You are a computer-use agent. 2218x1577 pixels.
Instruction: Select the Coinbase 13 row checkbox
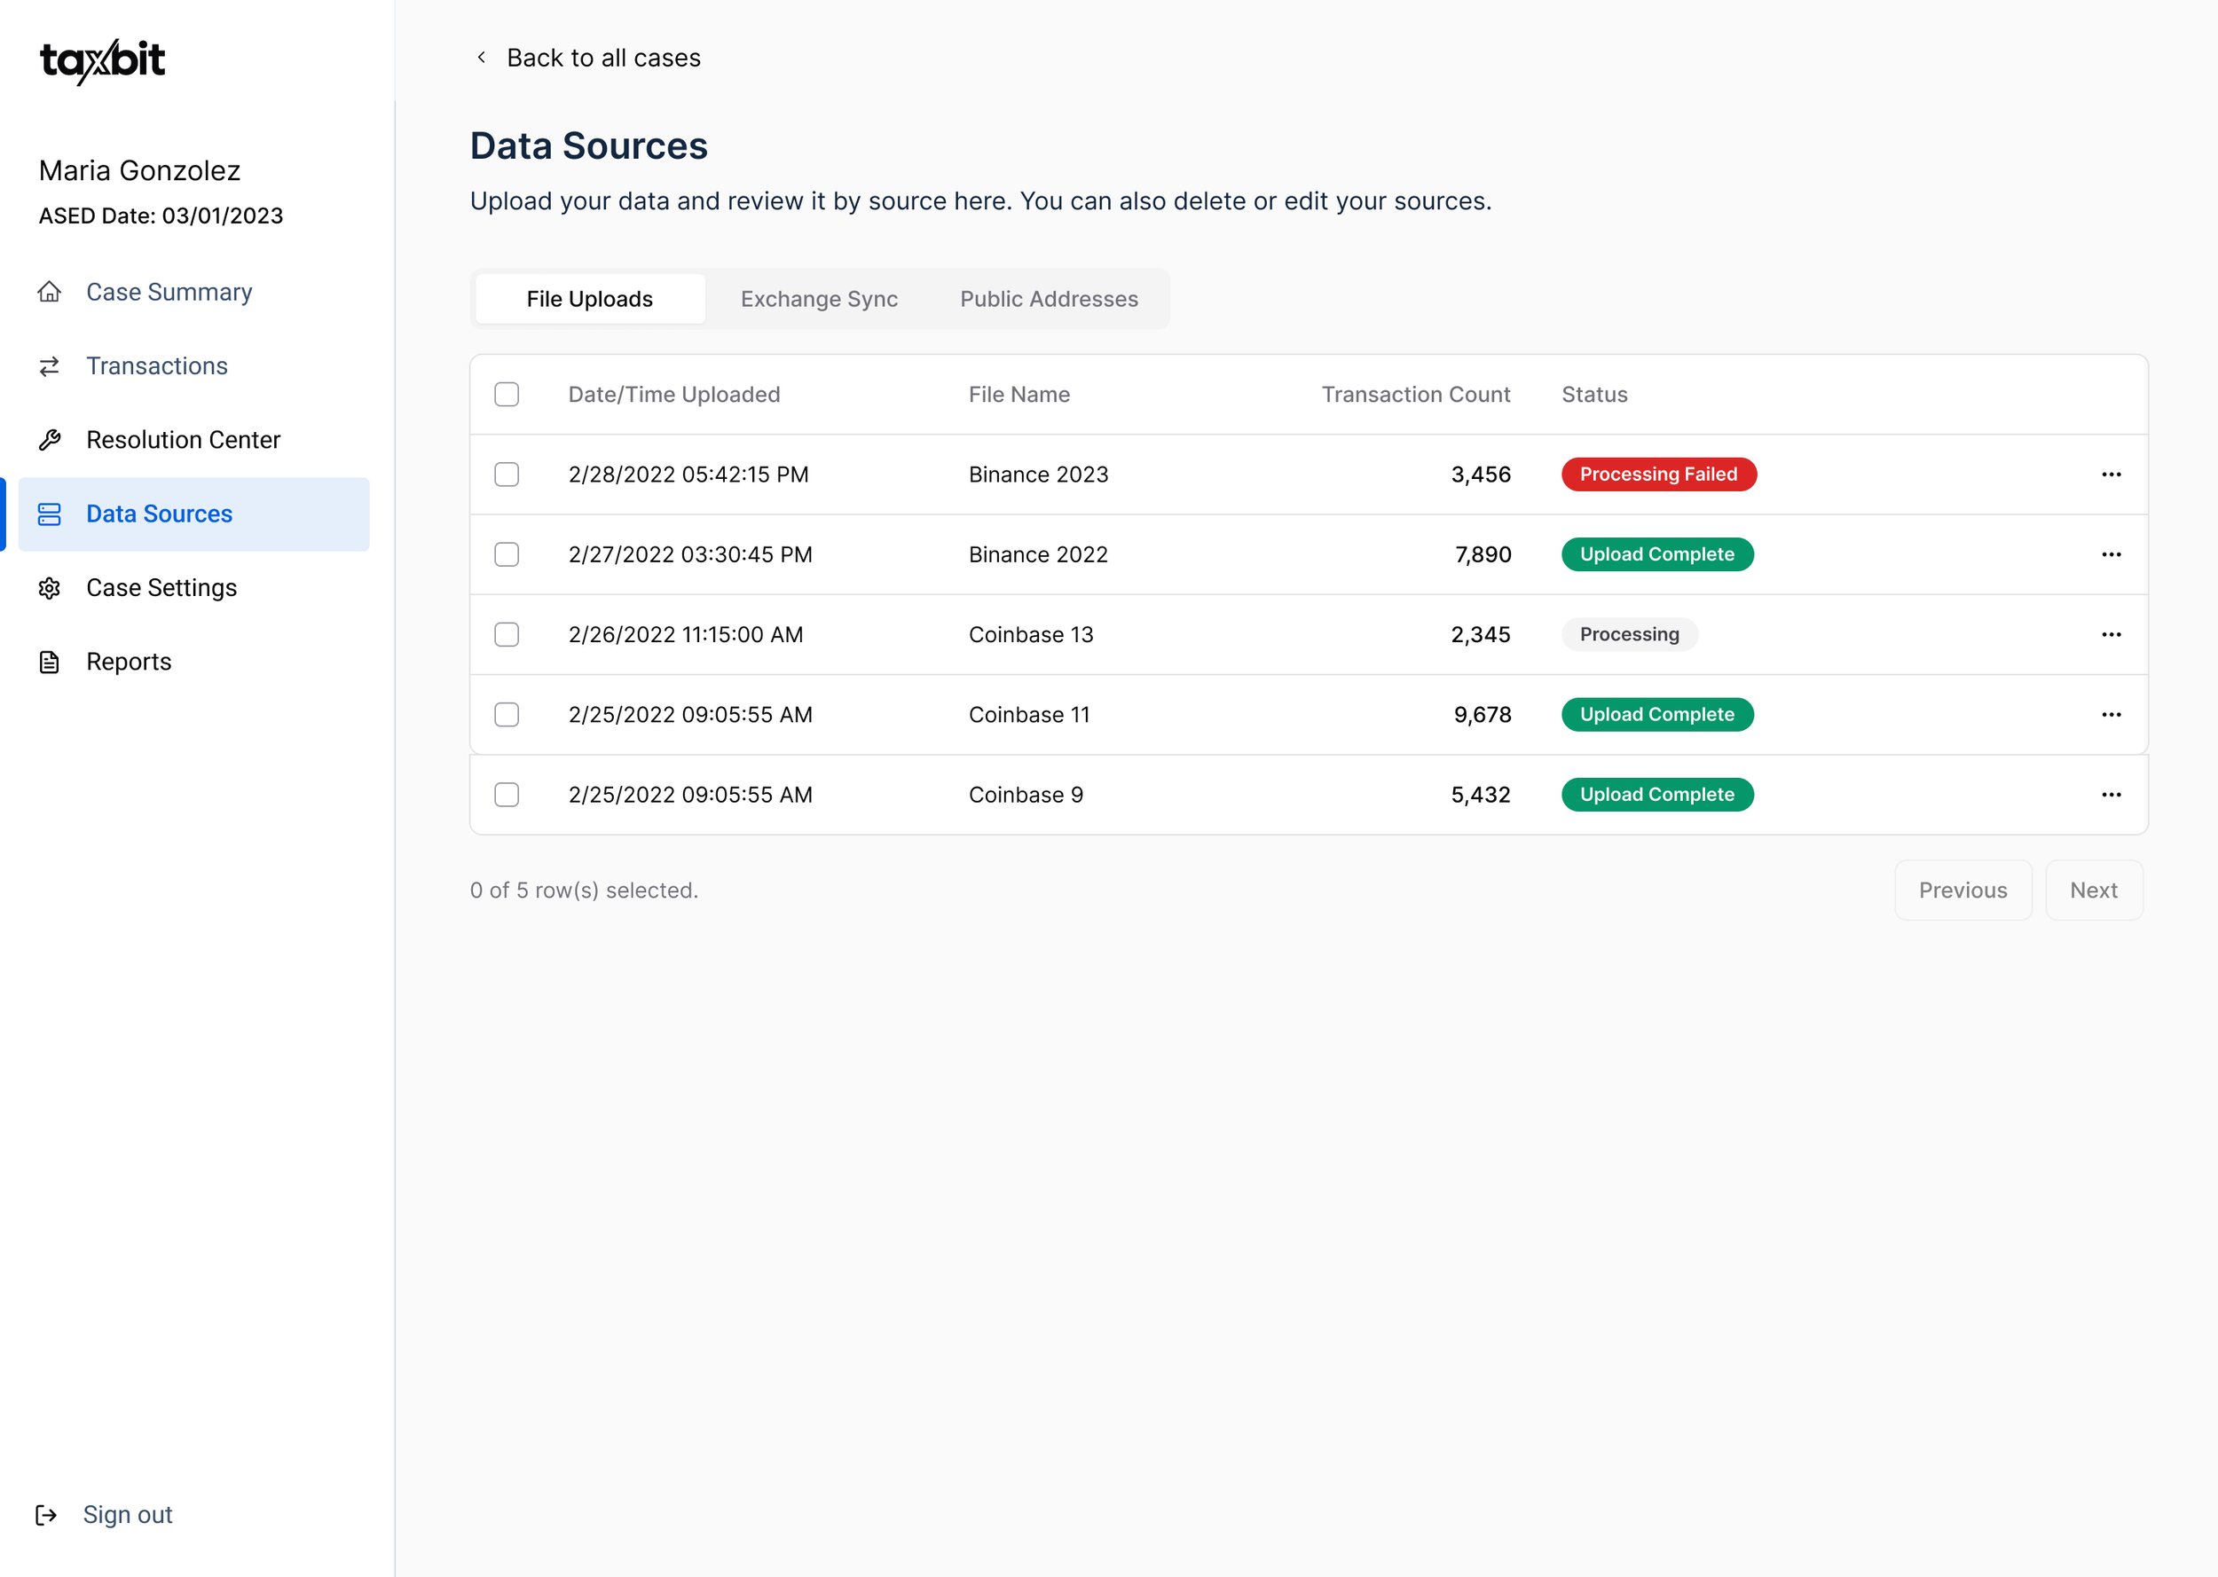(x=507, y=634)
